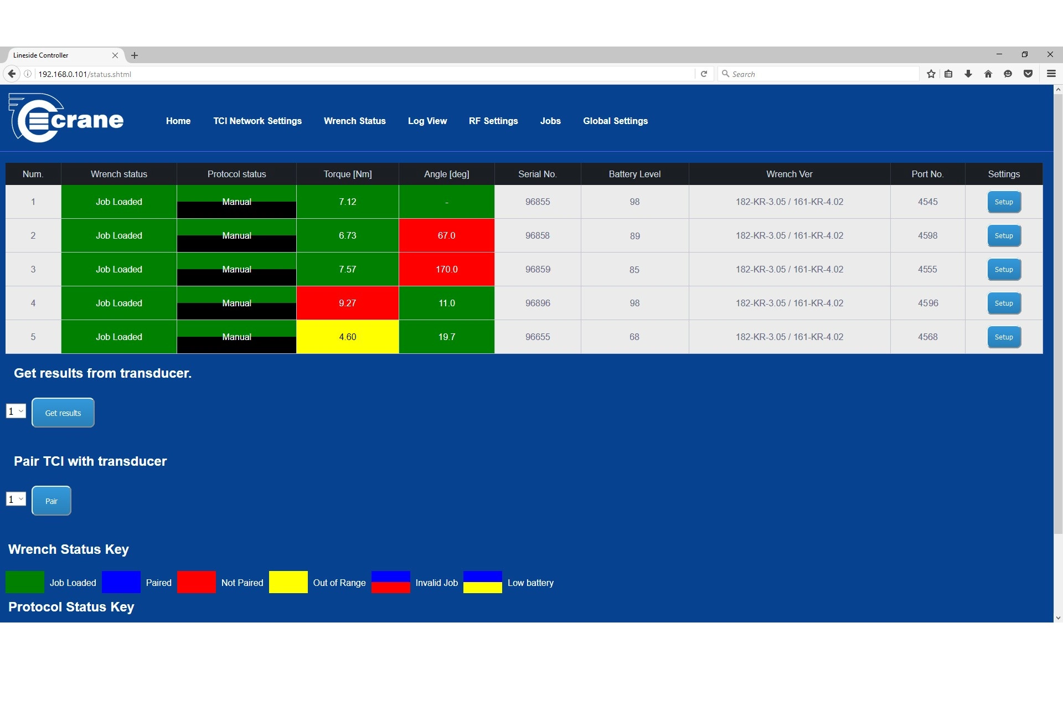
Task: Click the Job Loaded status icon for wrench 1
Action: [x=119, y=201]
